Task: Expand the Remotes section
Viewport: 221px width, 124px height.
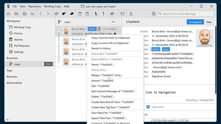Action: pyautogui.click(x=12, y=76)
